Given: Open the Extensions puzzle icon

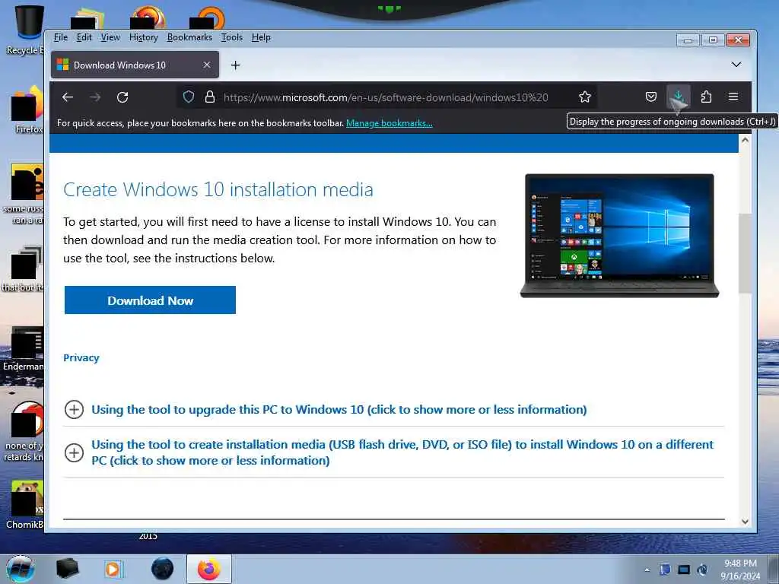Looking at the screenshot, I should coord(706,97).
